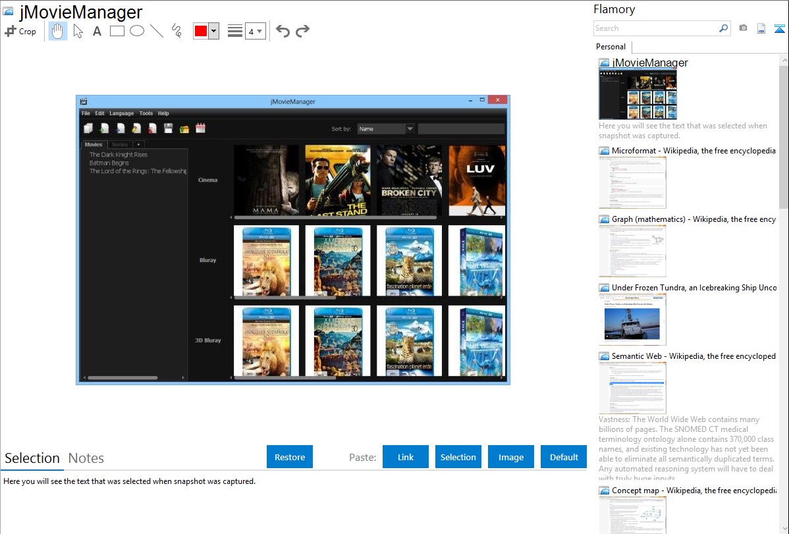Select the Movies tab in jMovieManager
The width and height of the screenshot is (789, 534).
(94, 144)
